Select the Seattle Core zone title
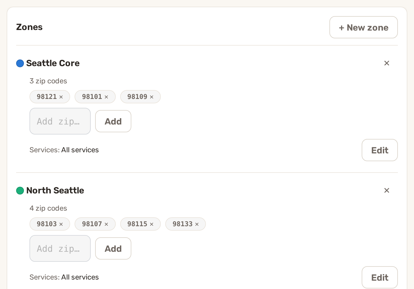Viewport: 414px width, 289px height. [53, 63]
